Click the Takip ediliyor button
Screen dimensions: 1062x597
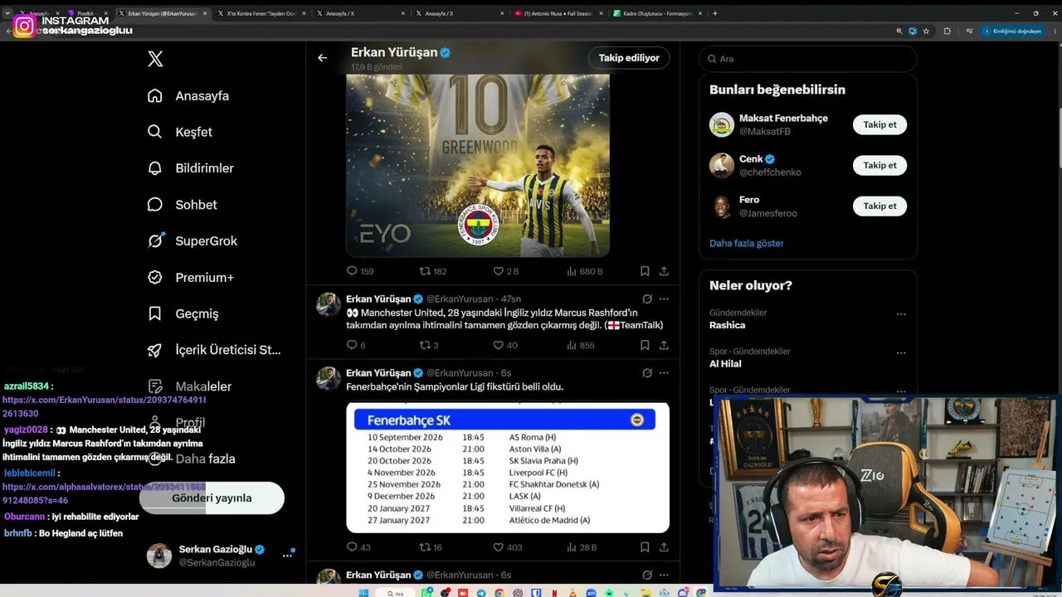629,58
